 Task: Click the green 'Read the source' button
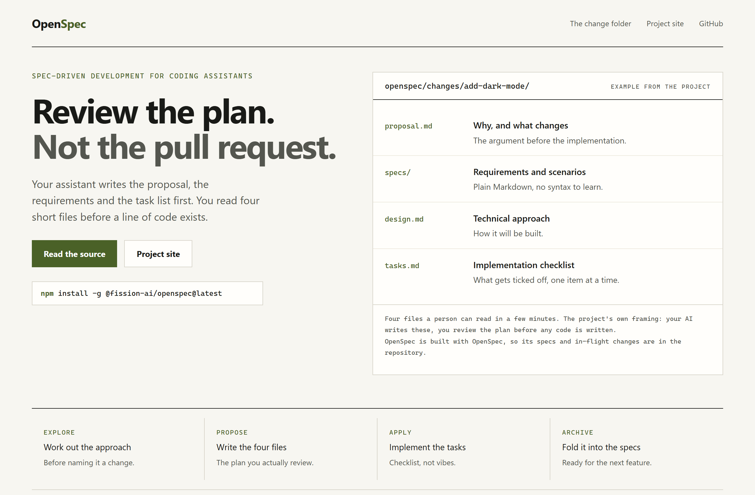click(x=74, y=253)
